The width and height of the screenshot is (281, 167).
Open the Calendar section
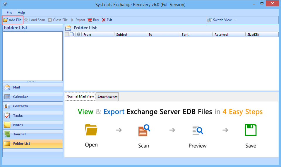pyautogui.click(x=32, y=97)
